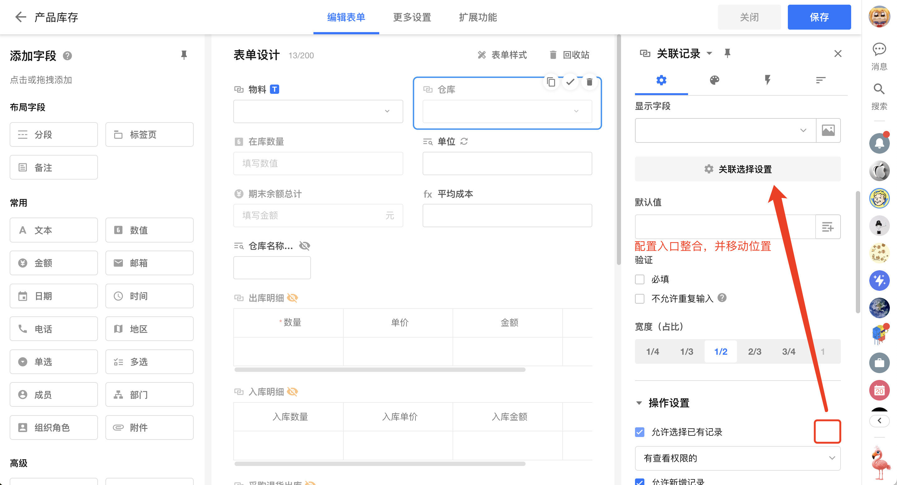Expand the 有查看权限的 dropdown
This screenshot has width=897, height=485.
click(737, 458)
